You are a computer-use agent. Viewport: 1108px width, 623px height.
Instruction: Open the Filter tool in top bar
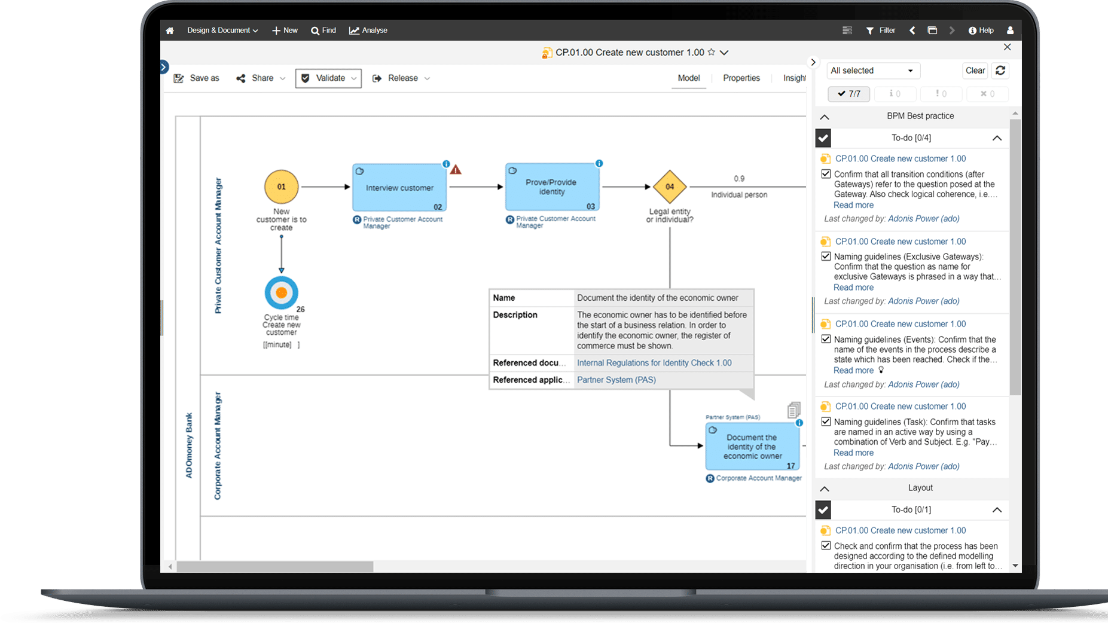(x=881, y=30)
